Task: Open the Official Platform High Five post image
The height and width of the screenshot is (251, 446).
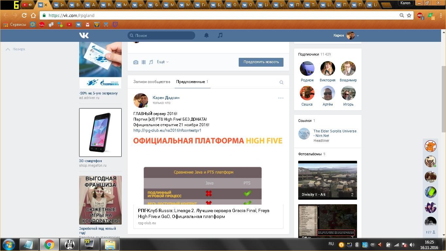Action: [208, 170]
